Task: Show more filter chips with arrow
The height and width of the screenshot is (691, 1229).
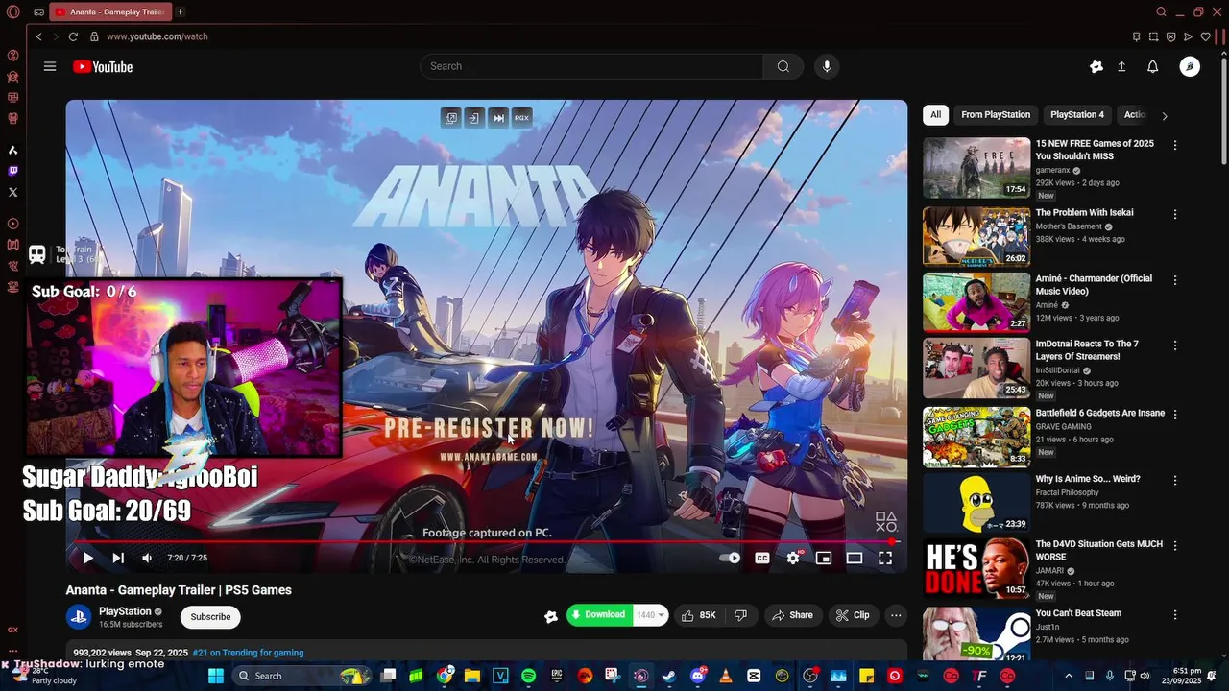Action: click(1165, 116)
